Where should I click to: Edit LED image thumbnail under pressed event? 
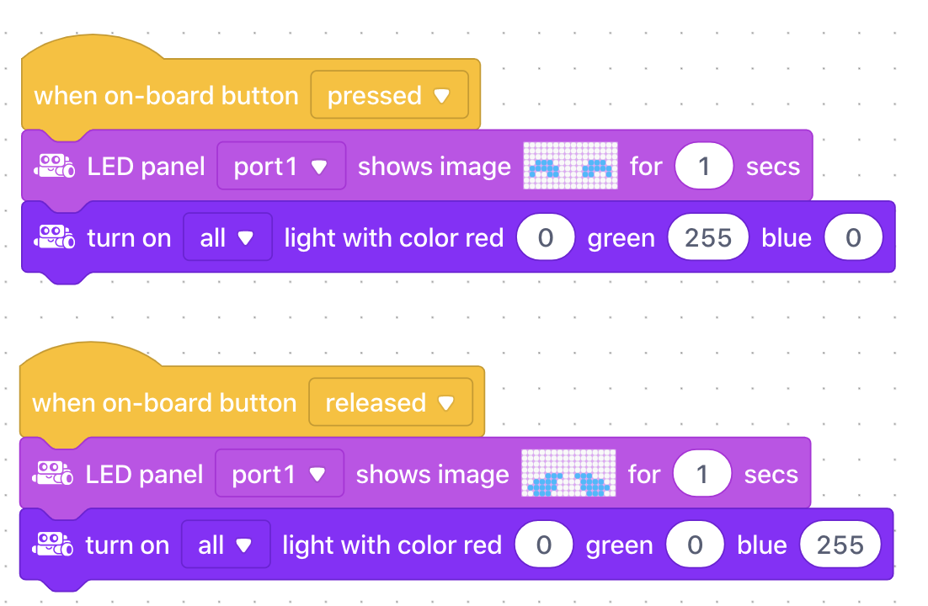point(571,166)
